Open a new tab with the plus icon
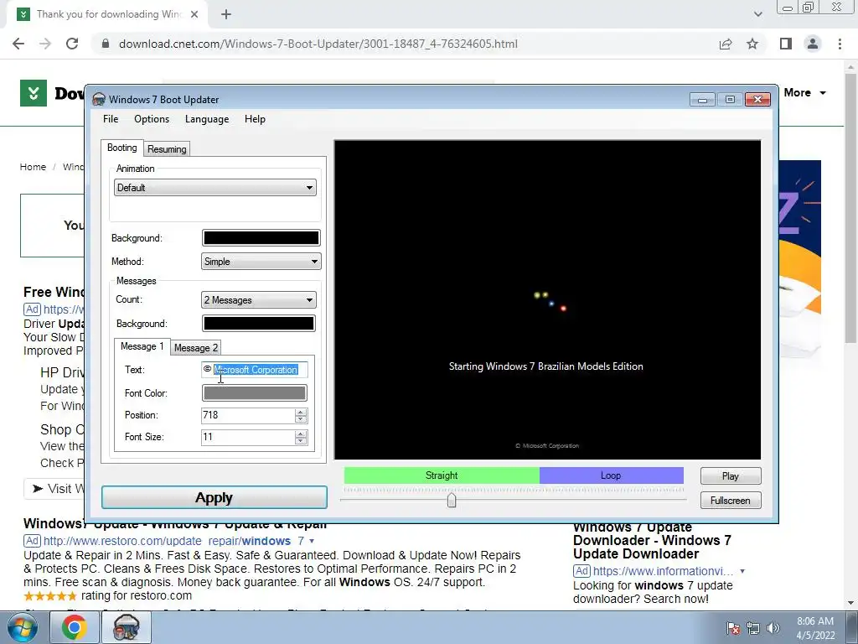The image size is (858, 644). [x=226, y=14]
